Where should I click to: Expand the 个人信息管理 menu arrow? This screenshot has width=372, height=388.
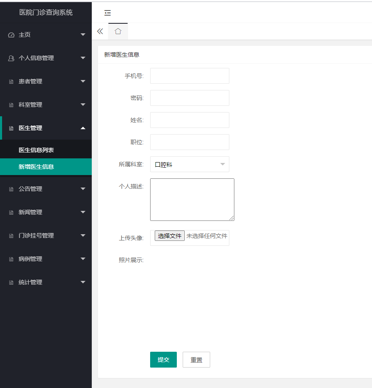(83, 58)
